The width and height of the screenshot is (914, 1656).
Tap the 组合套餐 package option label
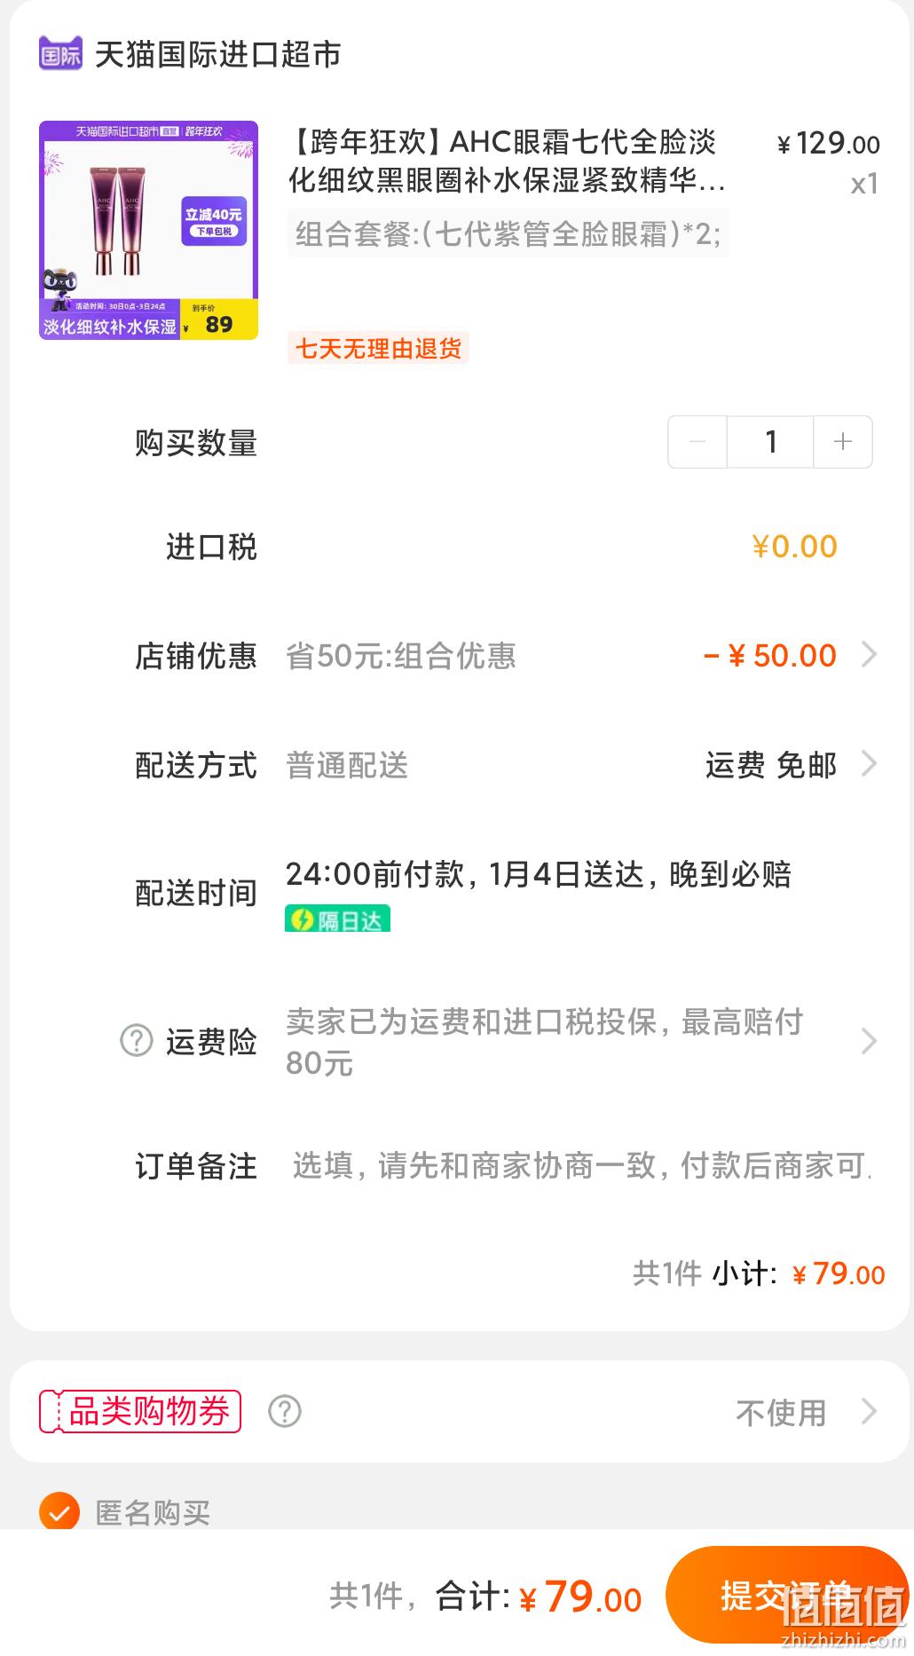(508, 234)
